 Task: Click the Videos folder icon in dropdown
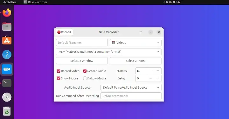tap(114, 43)
